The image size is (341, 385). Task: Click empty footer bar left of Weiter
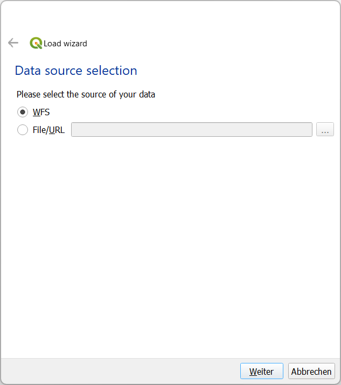tap(119, 372)
